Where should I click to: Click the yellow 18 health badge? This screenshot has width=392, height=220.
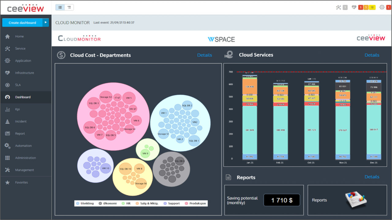pos(372,7)
